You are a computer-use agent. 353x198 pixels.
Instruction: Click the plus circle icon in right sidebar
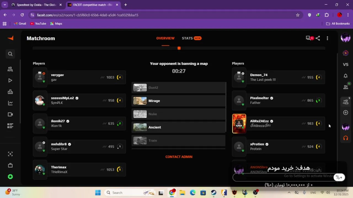[x=346, y=112]
